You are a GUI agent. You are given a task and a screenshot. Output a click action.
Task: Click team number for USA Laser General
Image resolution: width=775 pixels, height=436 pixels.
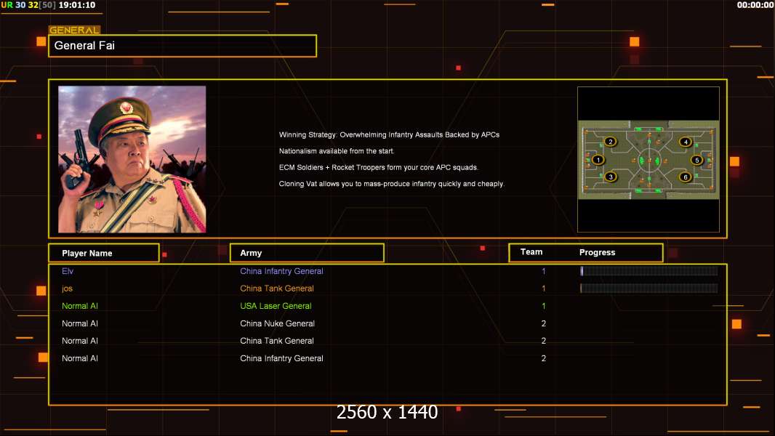[x=544, y=306]
